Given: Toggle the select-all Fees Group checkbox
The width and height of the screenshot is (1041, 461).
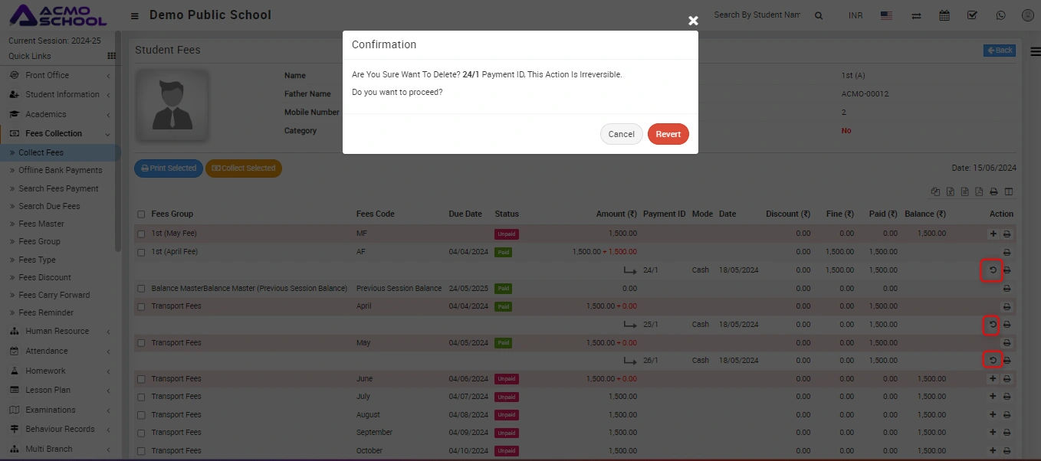Looking at the screenshot, I should [x=141, y=214].
